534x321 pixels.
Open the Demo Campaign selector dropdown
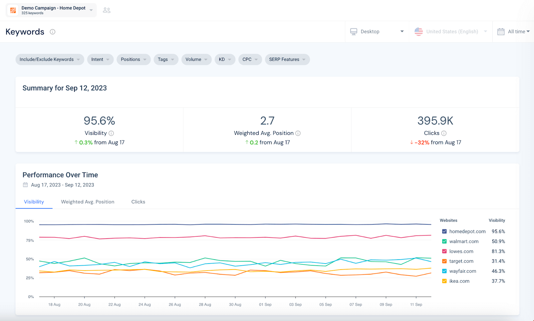click(x=51, y=10)
